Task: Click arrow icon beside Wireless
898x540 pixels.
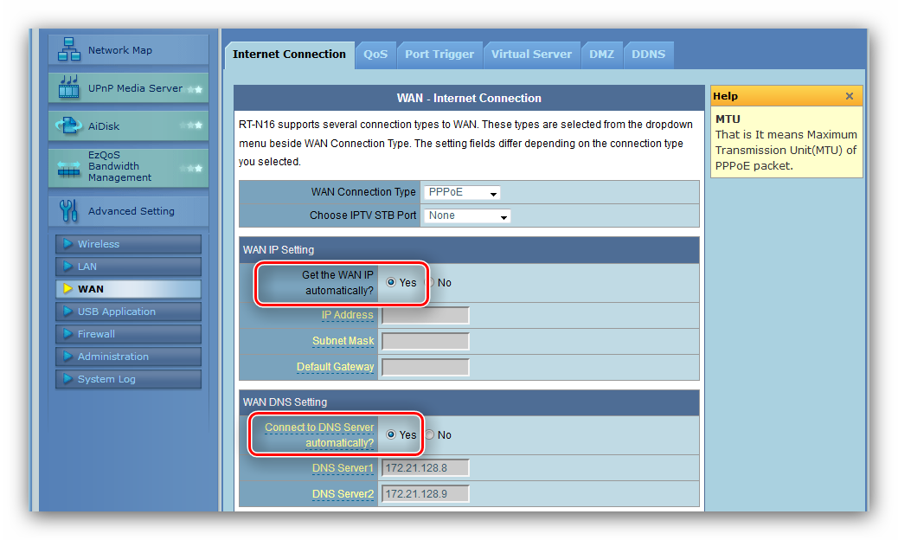Action: pyautogui.click(x=67, y=244)
